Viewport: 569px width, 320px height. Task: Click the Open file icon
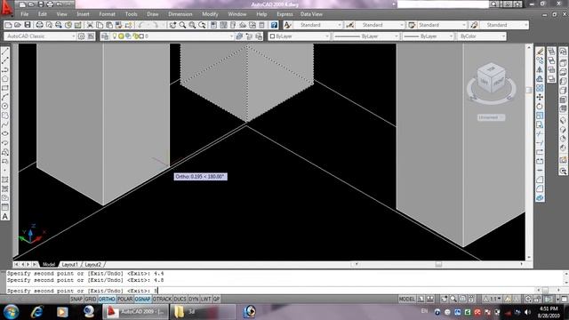[18, 25]
